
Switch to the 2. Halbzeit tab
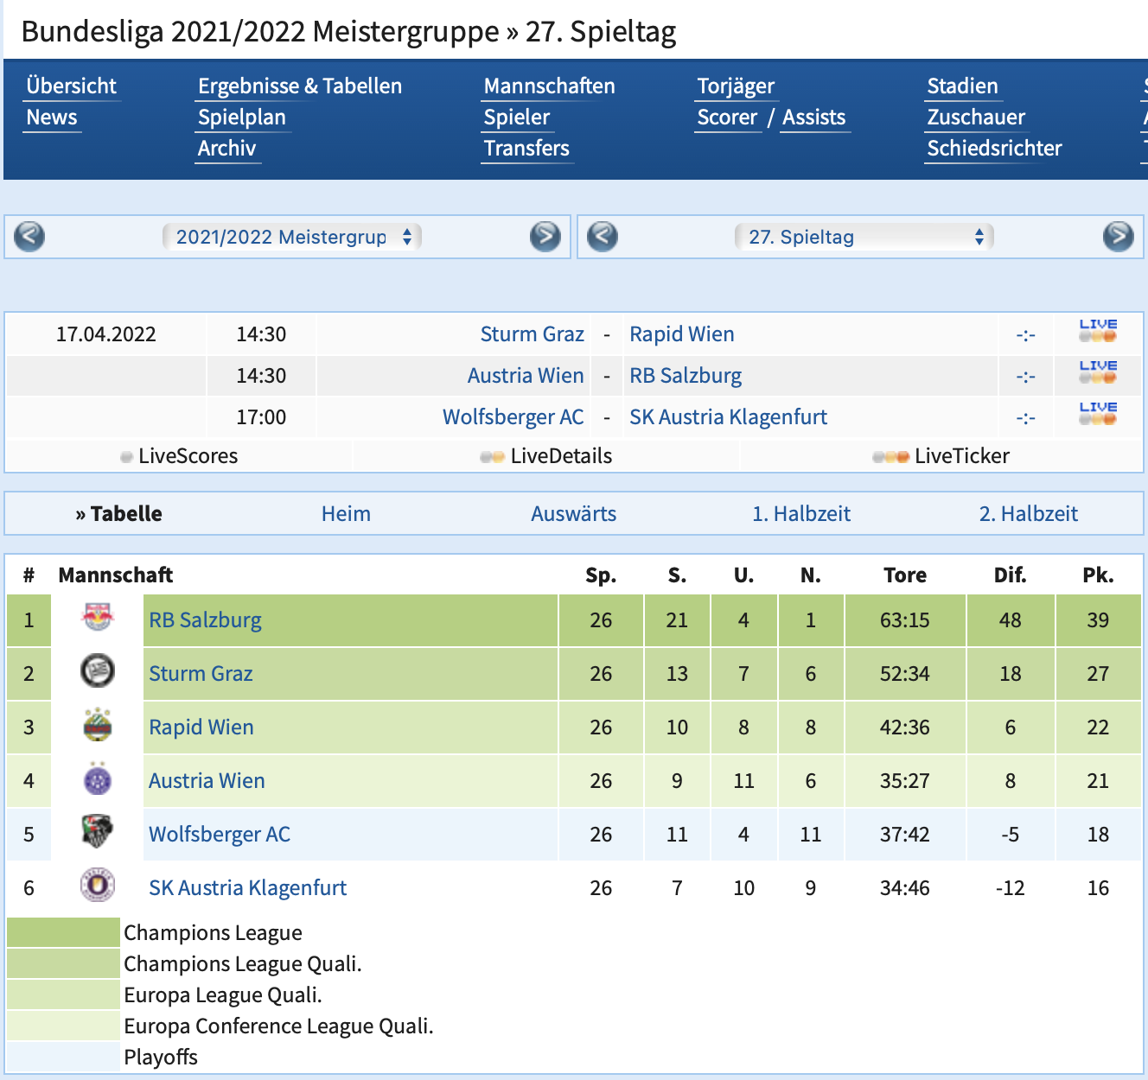click(1029, 514)
